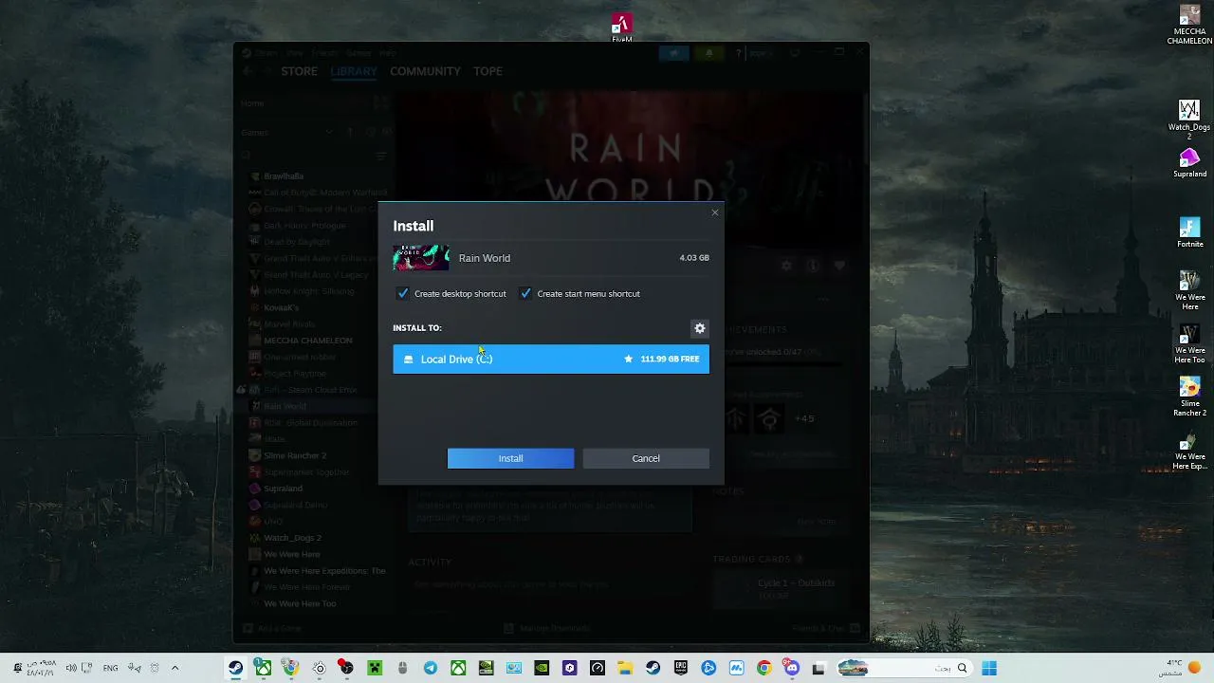
Task: Open Slime Rancher 2 desktop shortcut
Action: (1189, 397)
